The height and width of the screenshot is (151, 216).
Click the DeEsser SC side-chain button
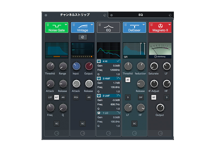tap(134, 124)
